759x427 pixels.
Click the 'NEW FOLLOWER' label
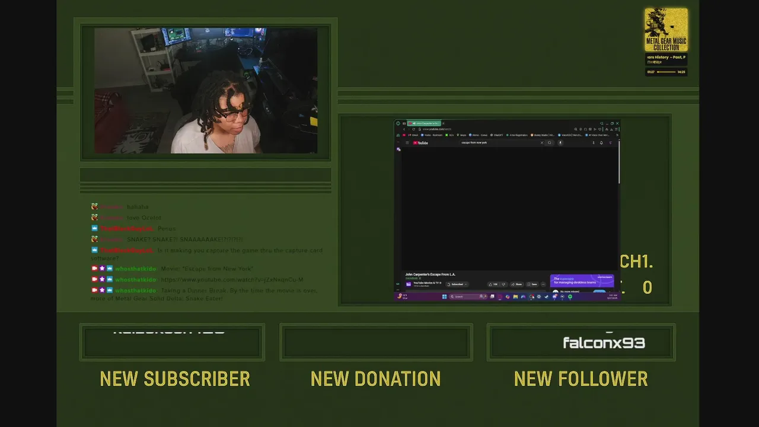click(x=581, y=379)
